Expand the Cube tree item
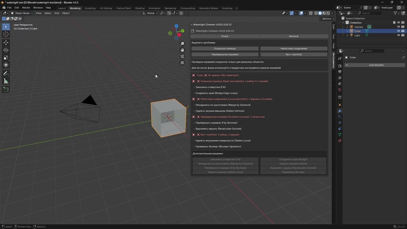 click(347, 31)
